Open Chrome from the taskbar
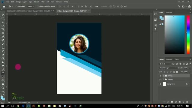The image size is (192, 108). pos(18,106)
